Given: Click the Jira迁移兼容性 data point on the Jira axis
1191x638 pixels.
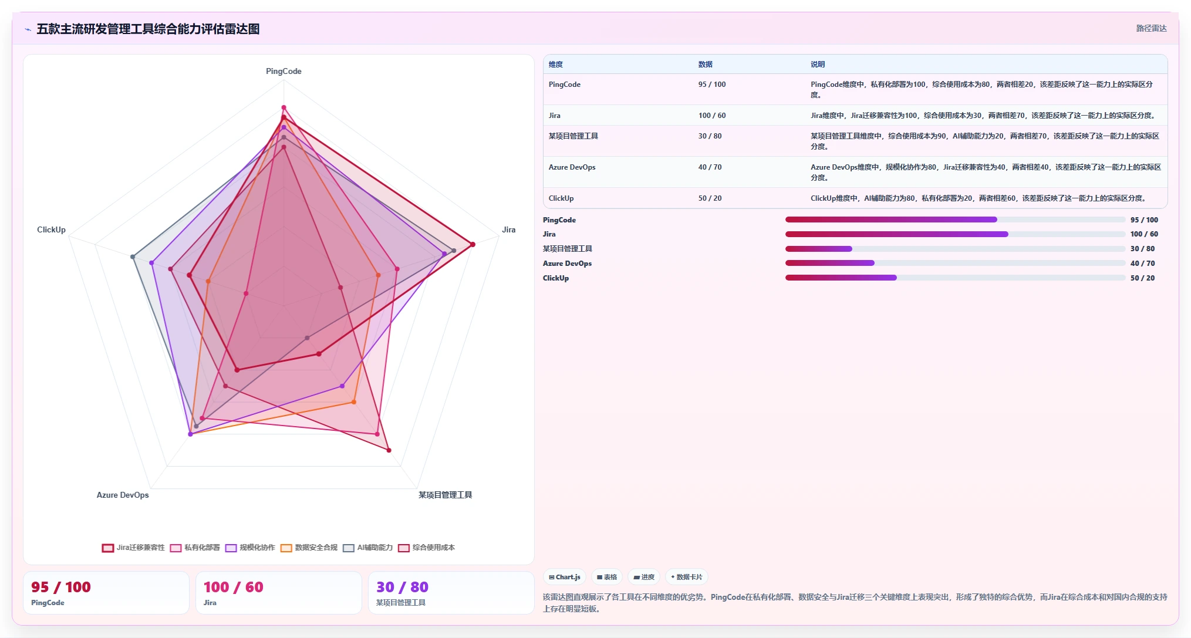Looking at the screenshot, I should [473, 244].
